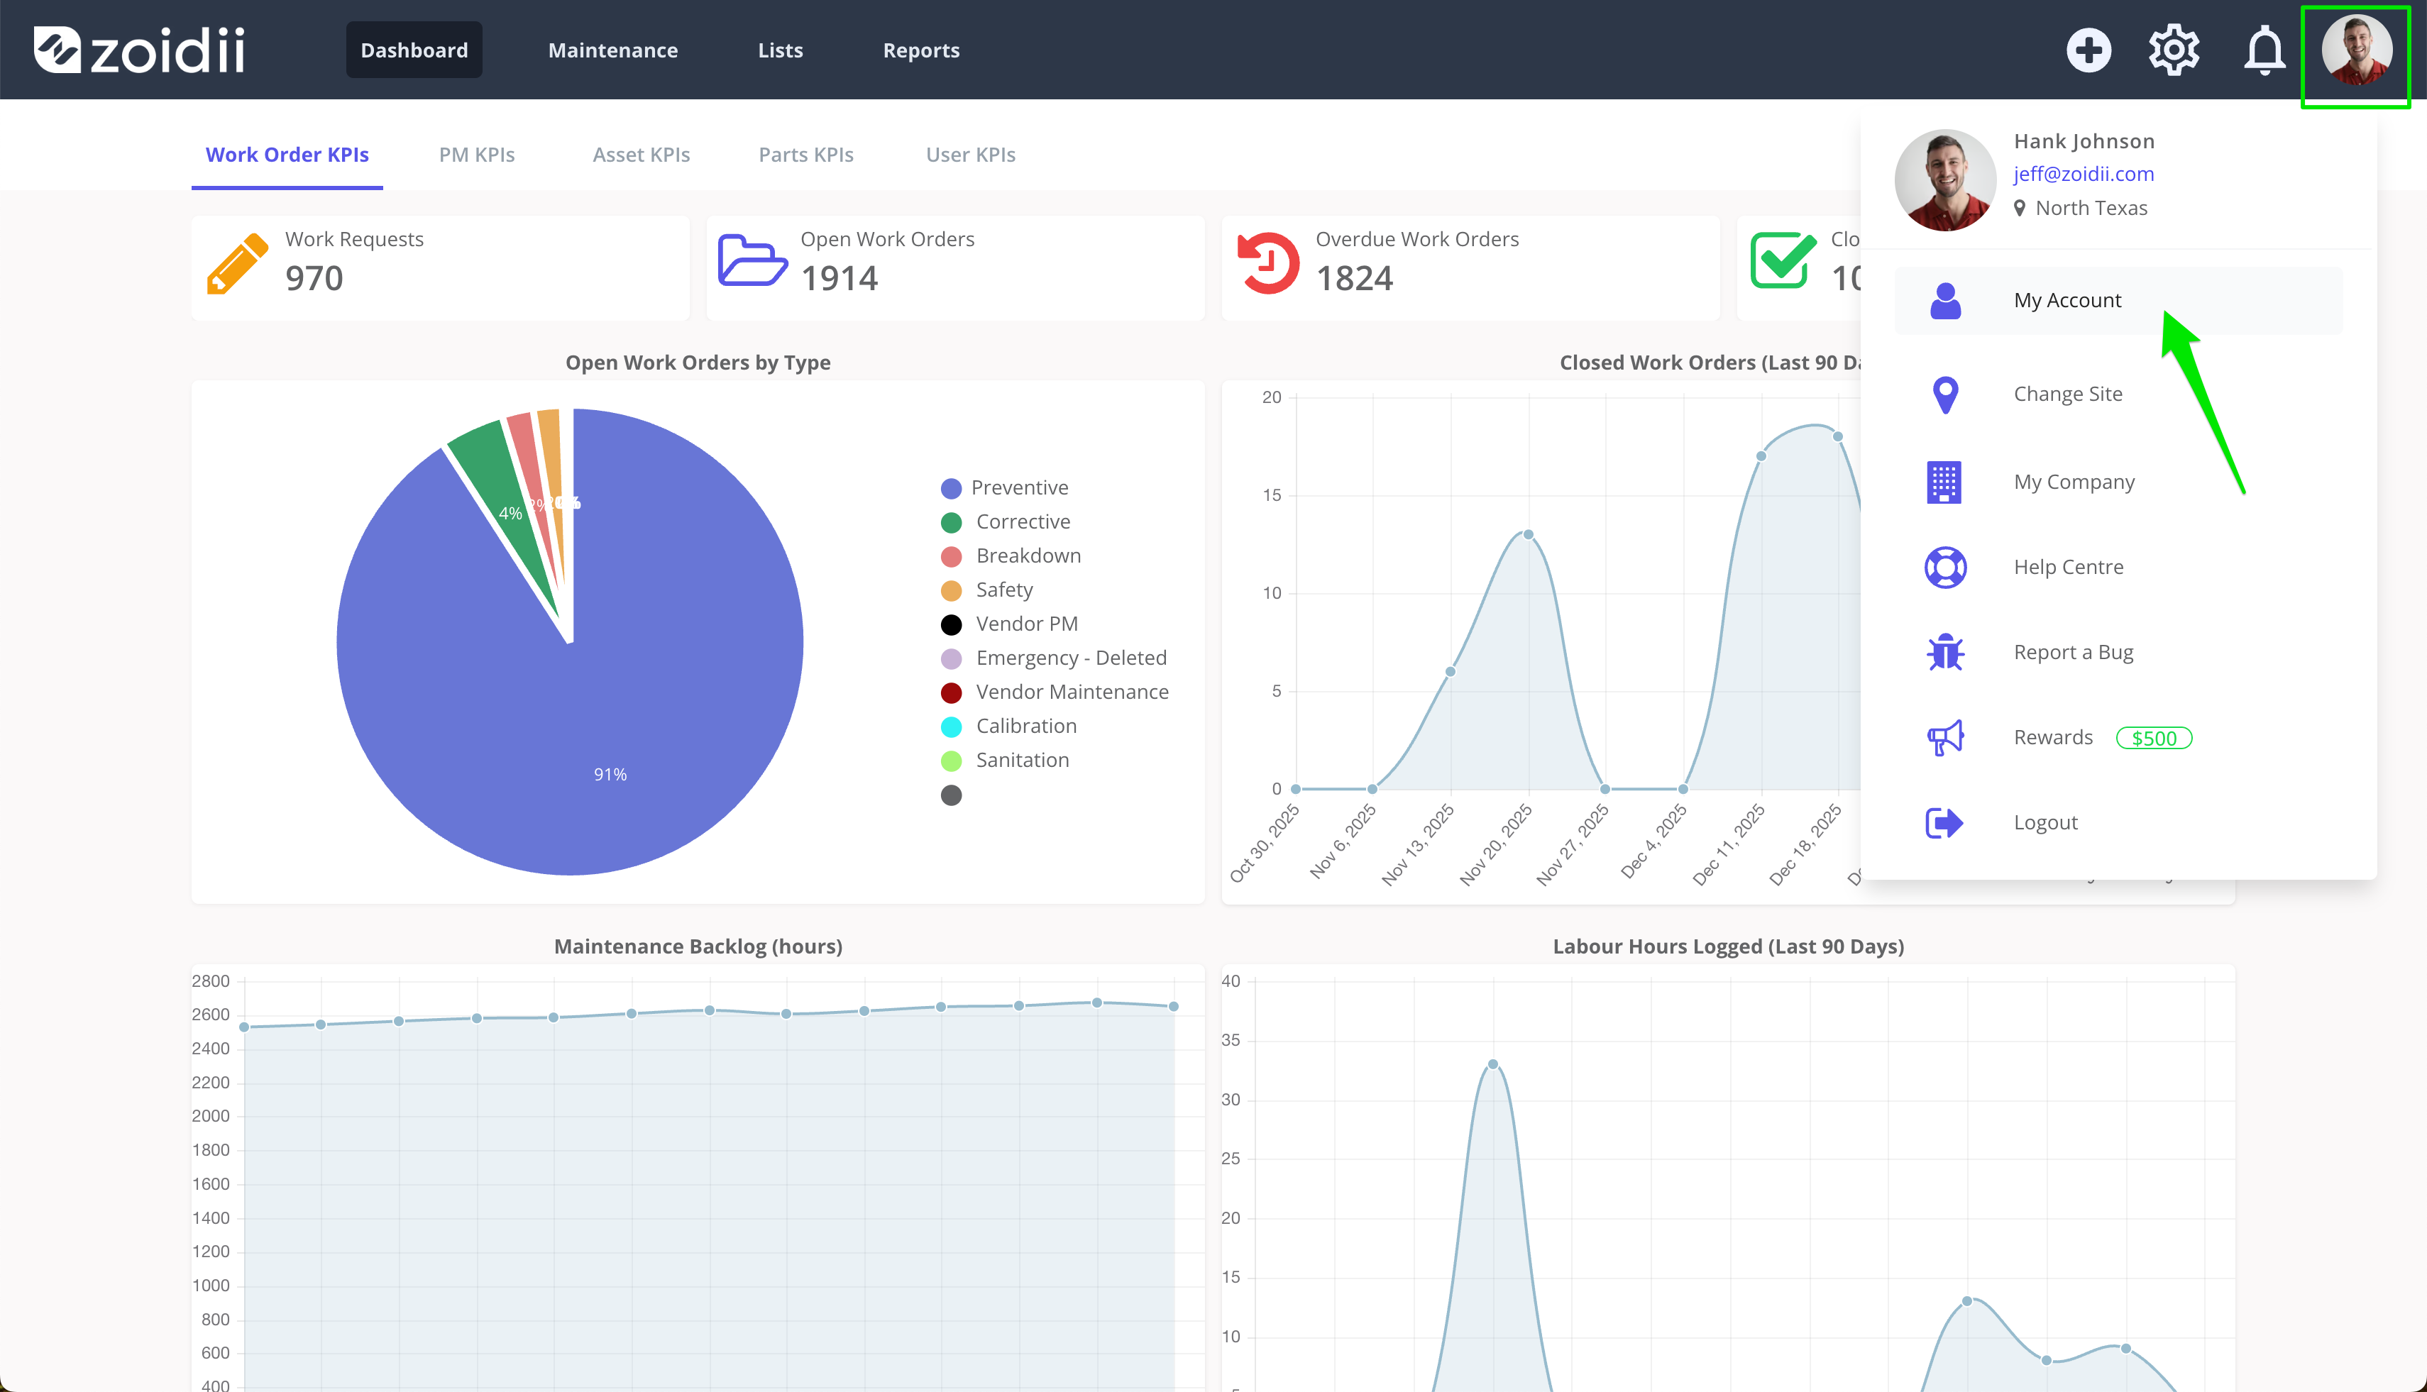Open the settings gear icon
2427x1392 pixels.
pos(2174,50)
